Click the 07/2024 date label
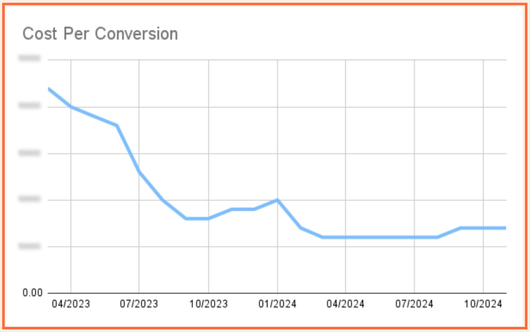The height and width of the screenshot is (332, 530). 414,304
